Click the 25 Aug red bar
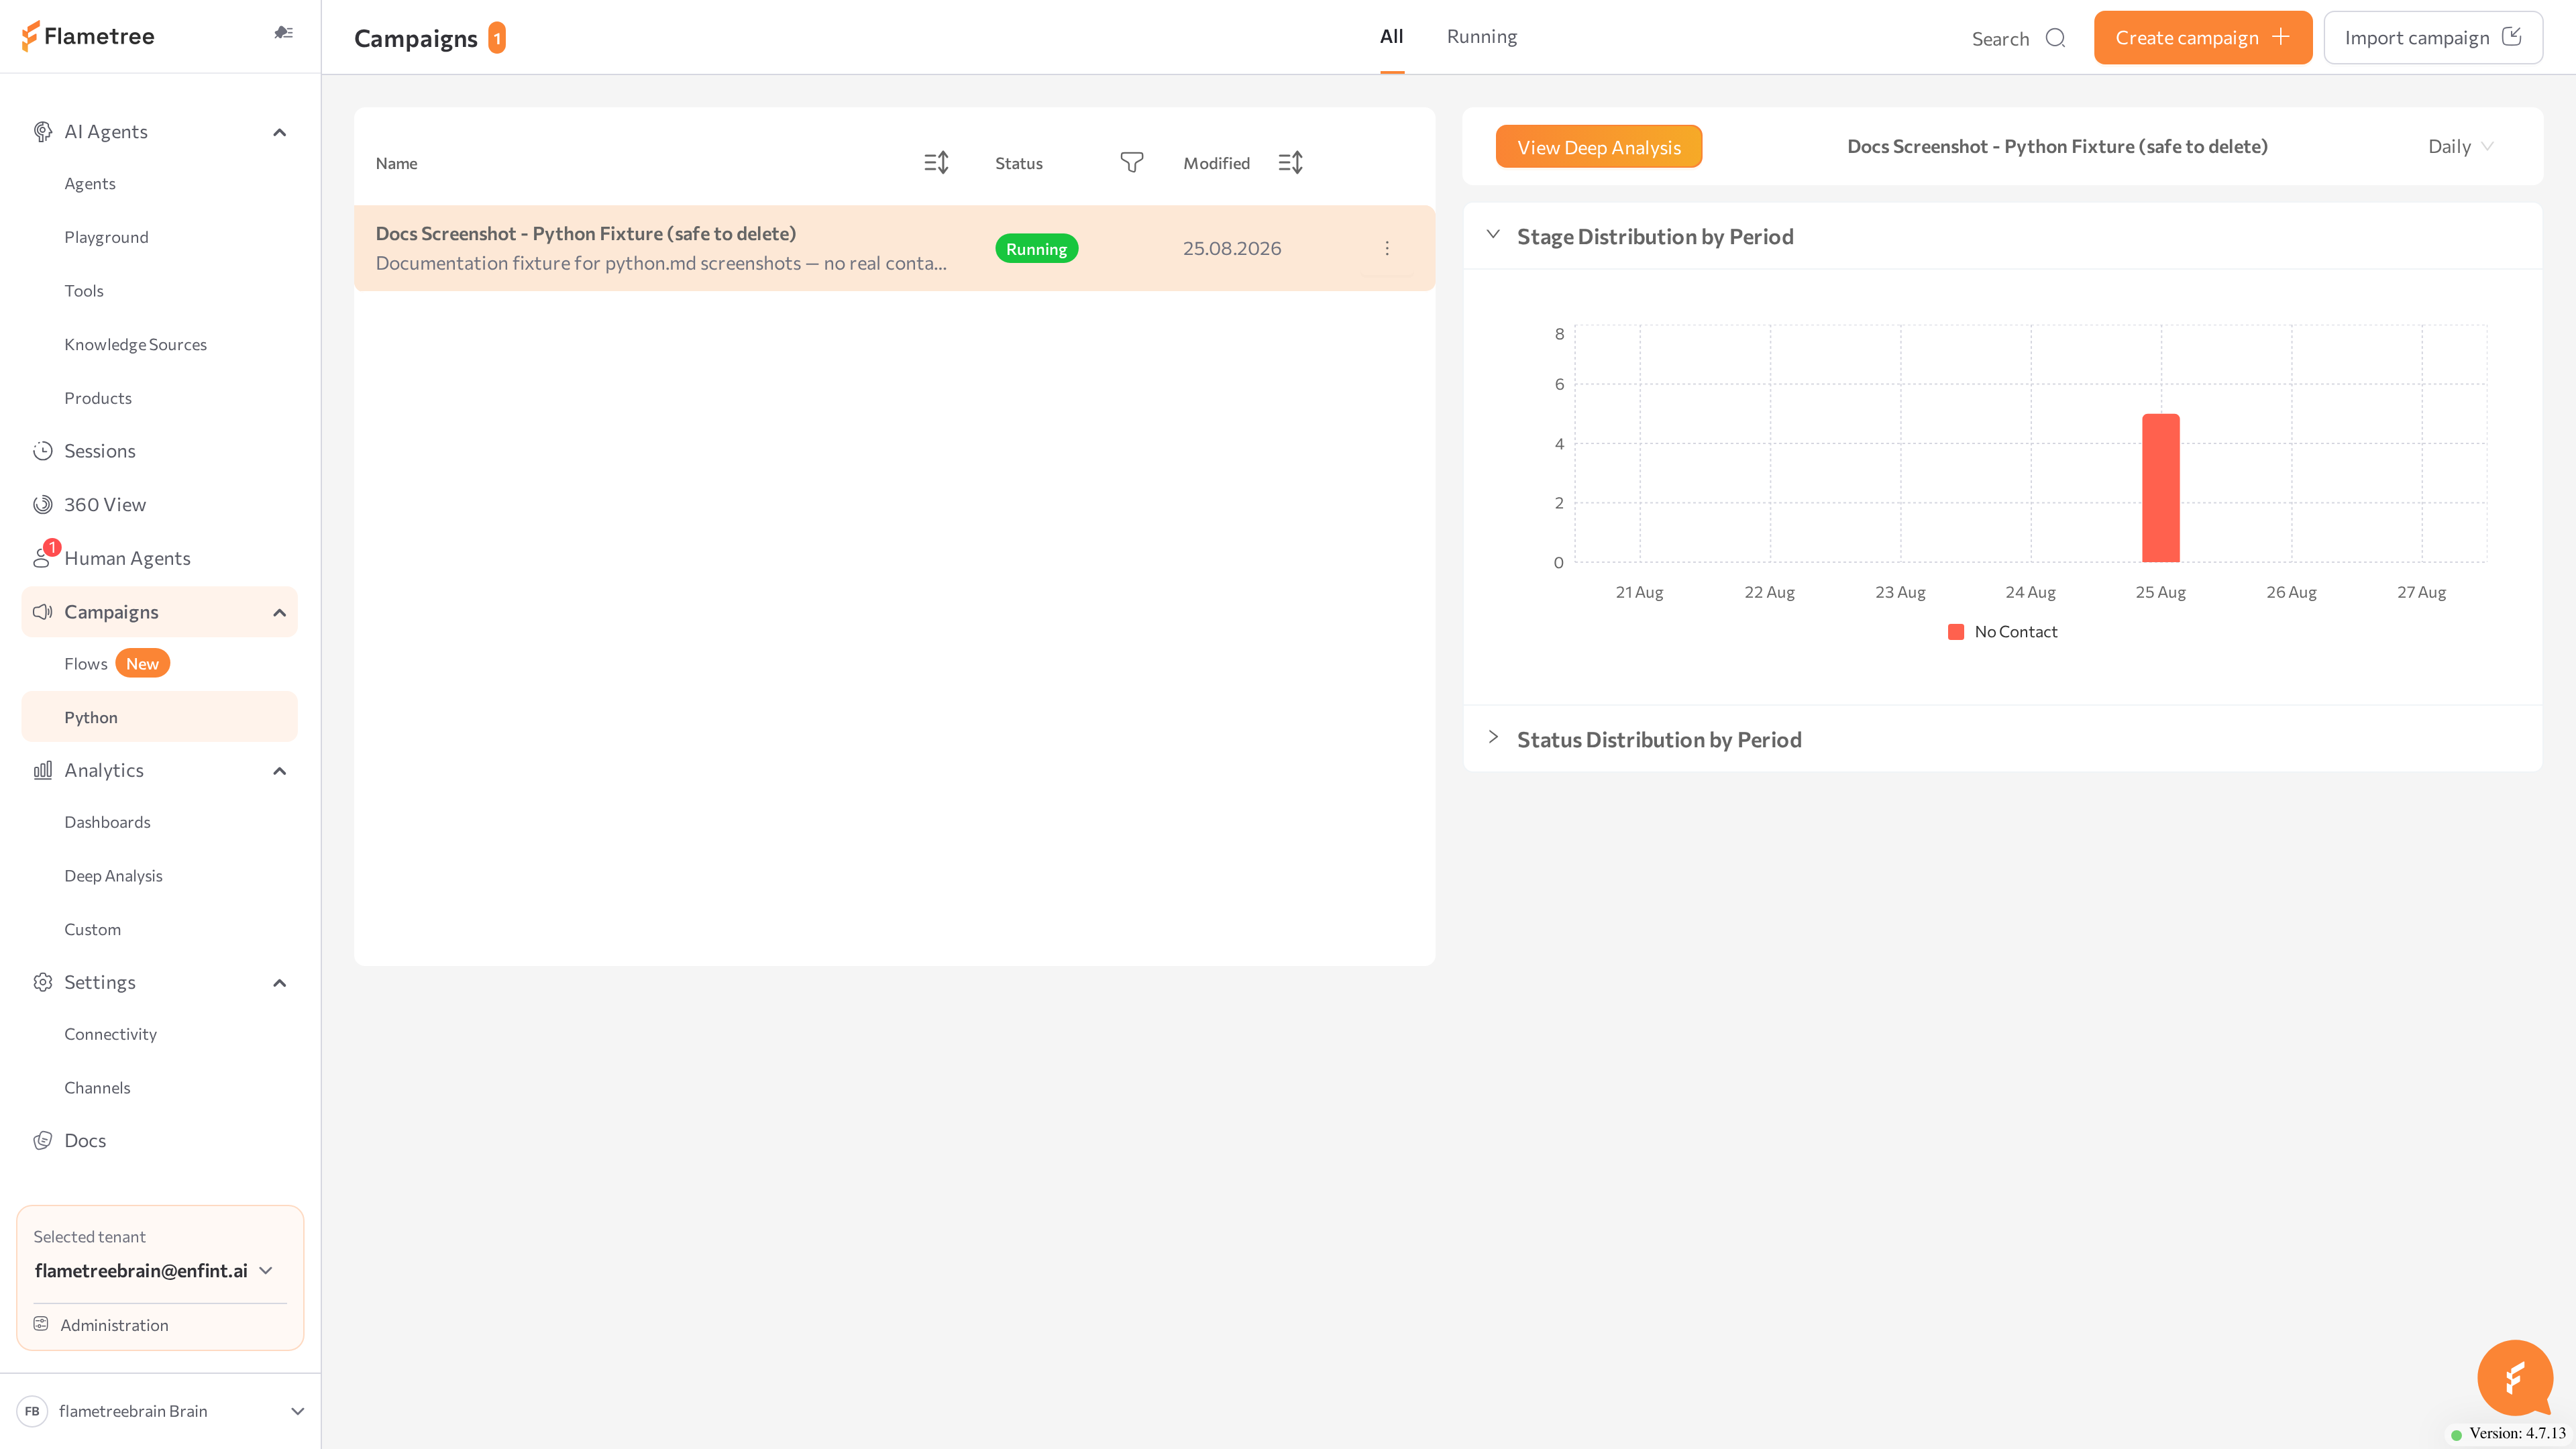 pos(2160,488)
